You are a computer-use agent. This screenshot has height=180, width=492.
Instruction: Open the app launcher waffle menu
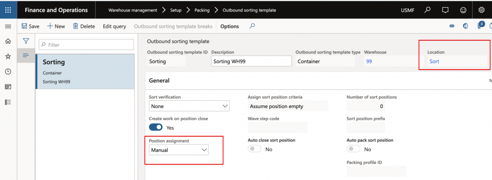click(8, 10)
